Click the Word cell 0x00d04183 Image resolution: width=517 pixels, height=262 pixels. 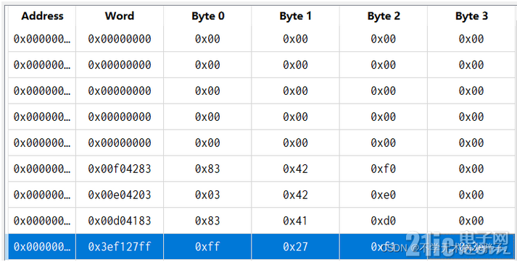pyautogui.click(x=120, y=221)
